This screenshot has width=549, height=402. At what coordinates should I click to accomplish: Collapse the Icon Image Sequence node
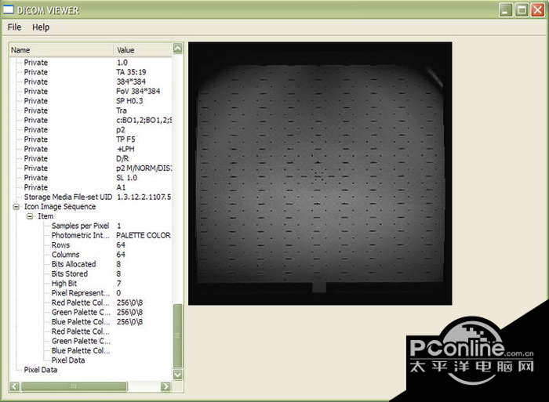point(17,207)
